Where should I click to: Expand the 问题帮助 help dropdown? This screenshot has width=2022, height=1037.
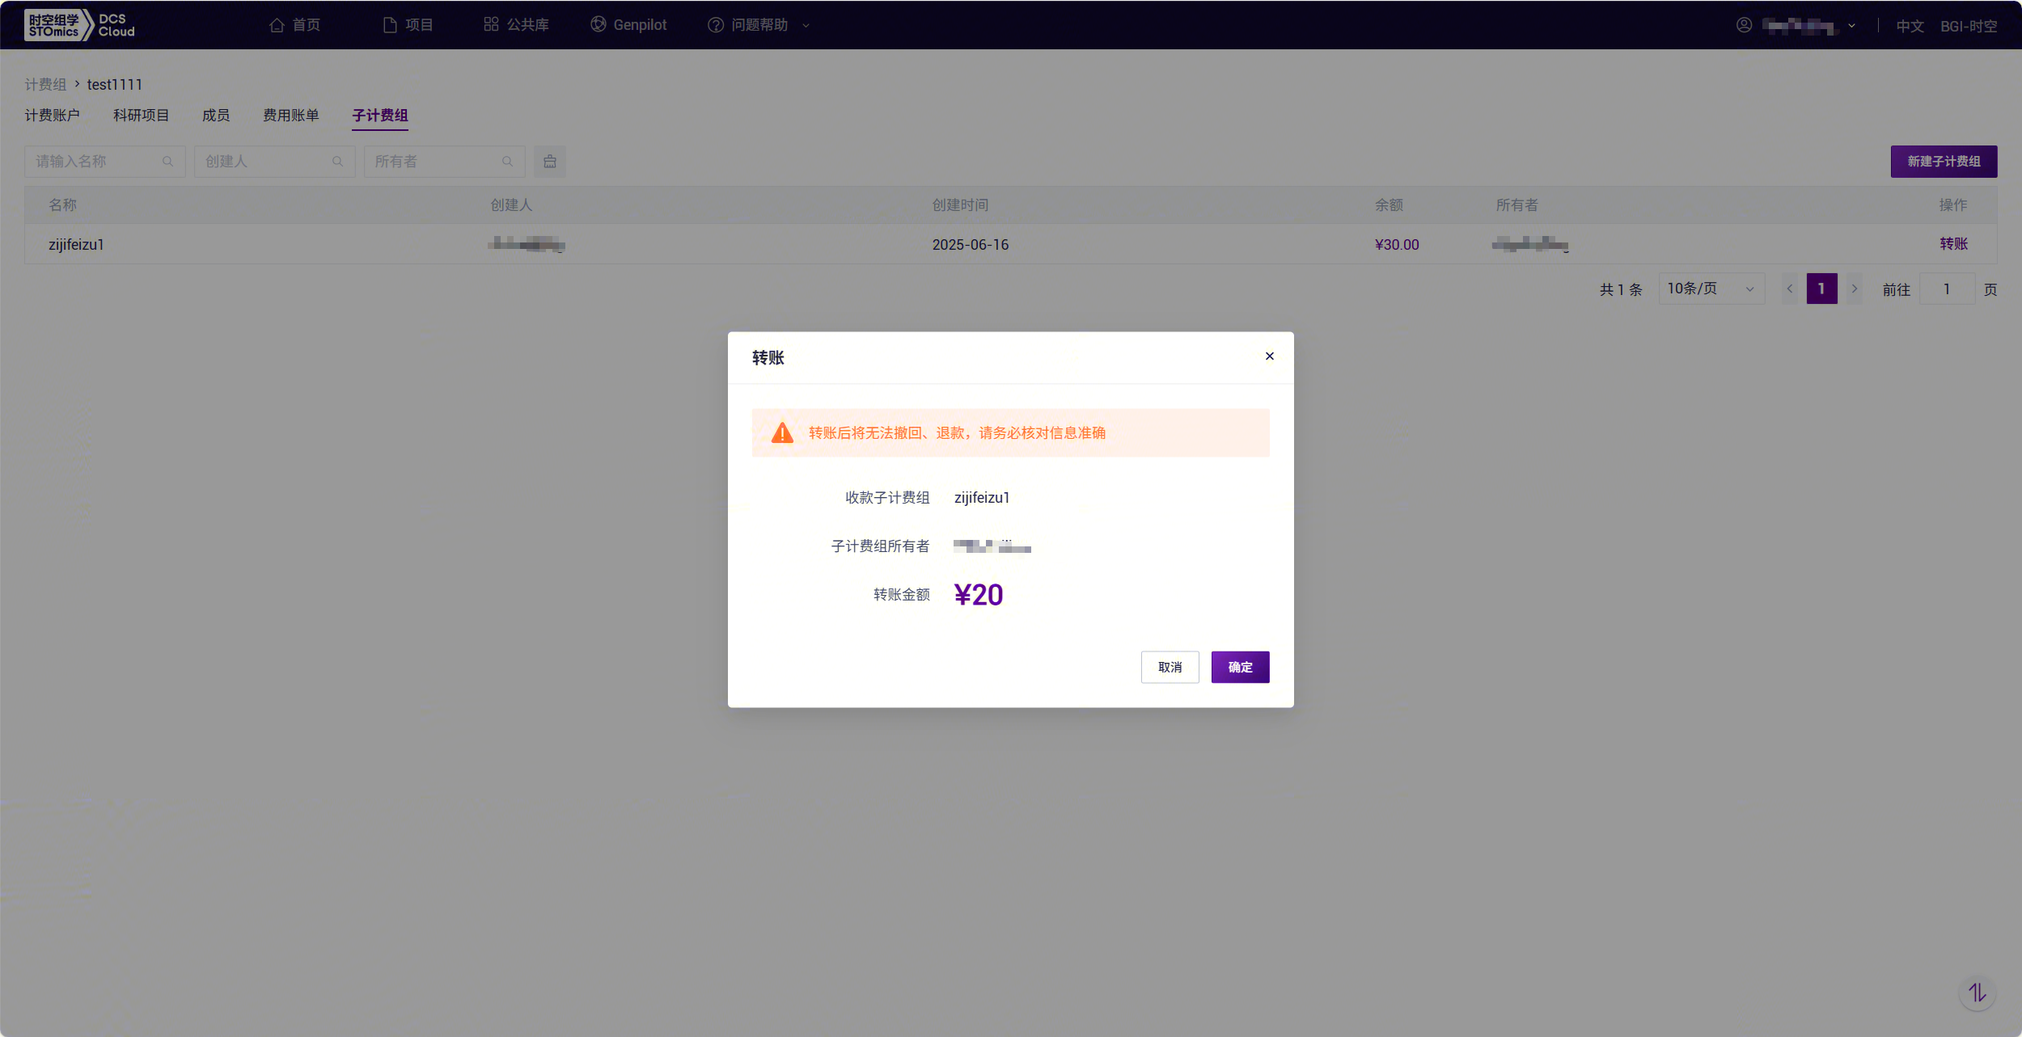point(759,25)
